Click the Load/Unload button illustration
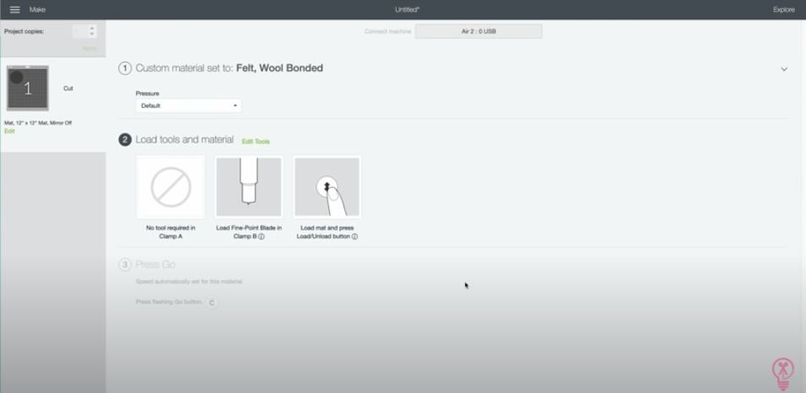The width and height of the screenshot is (806, 393). pyautogui.click(x=327, y=187)
